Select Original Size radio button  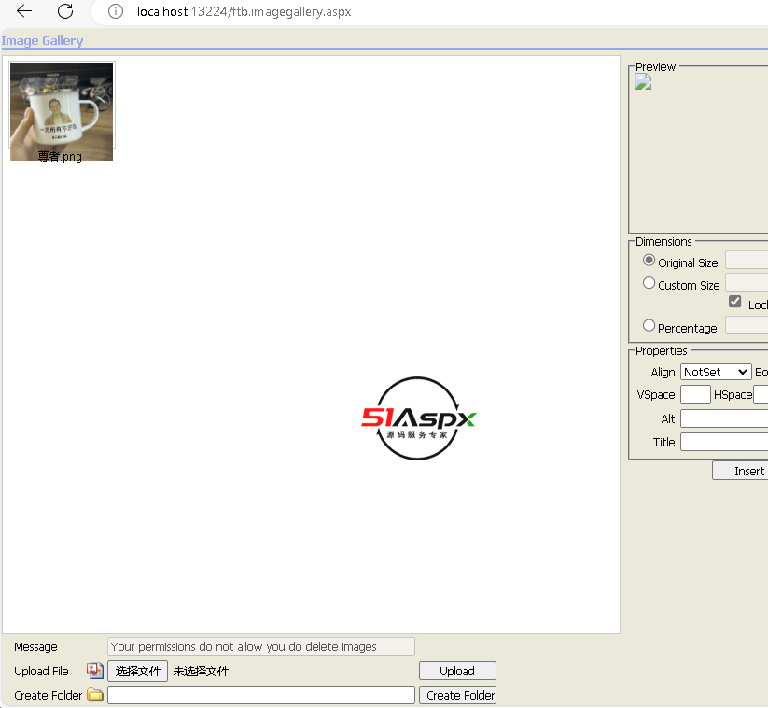(649, 261)
